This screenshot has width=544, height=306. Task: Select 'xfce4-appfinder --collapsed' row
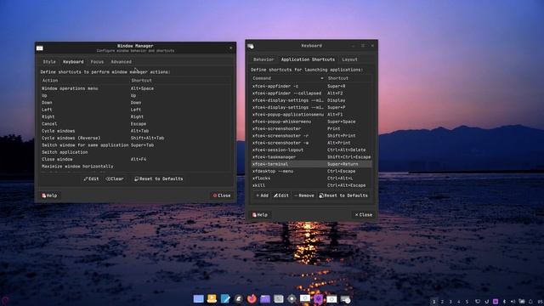(x=312, y=93)
